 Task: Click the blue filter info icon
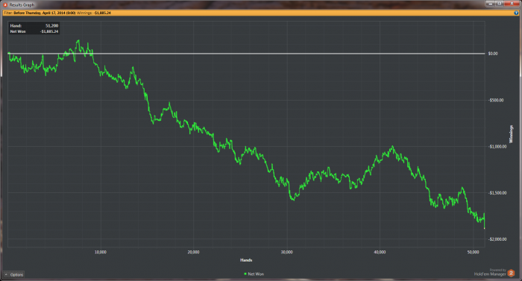pos(516,13)
